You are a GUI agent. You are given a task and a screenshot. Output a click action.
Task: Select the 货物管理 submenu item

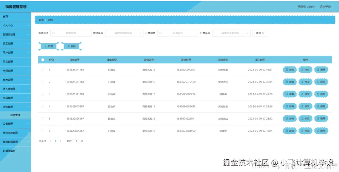tap(16, 115)
